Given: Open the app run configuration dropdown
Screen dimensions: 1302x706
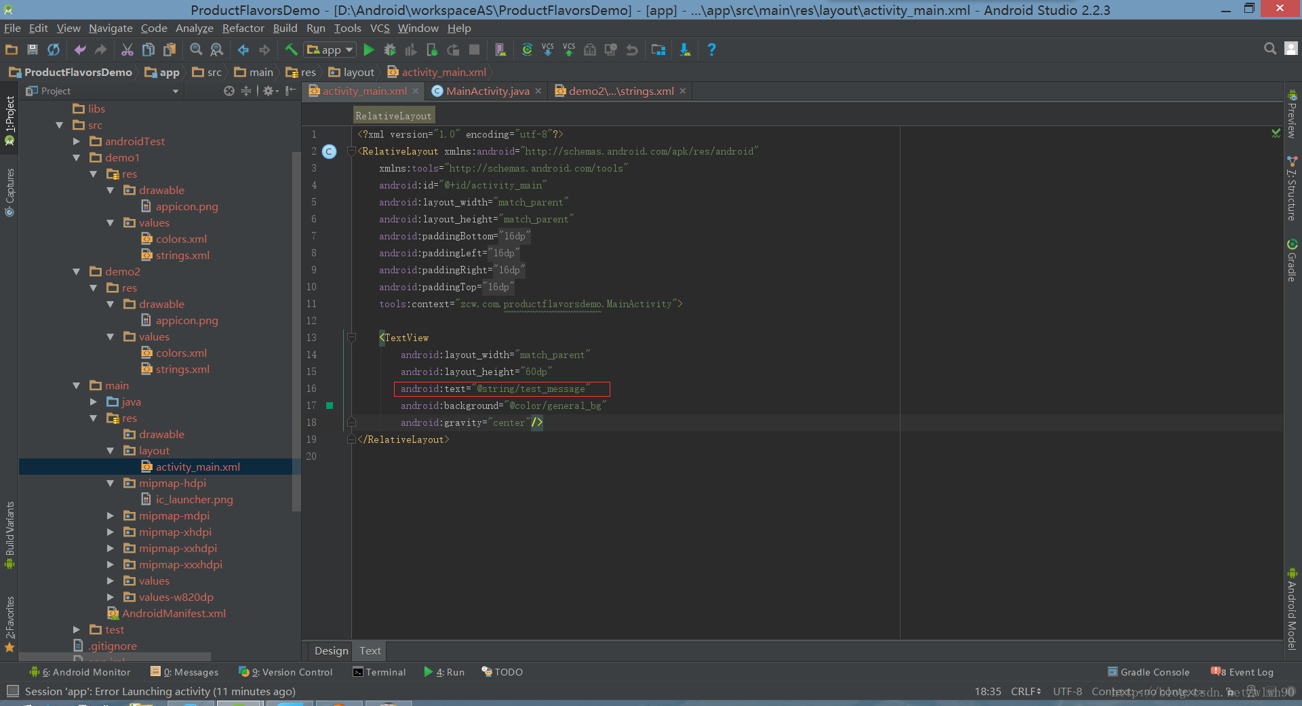Looking at the screenshot, I should point(330,50).
